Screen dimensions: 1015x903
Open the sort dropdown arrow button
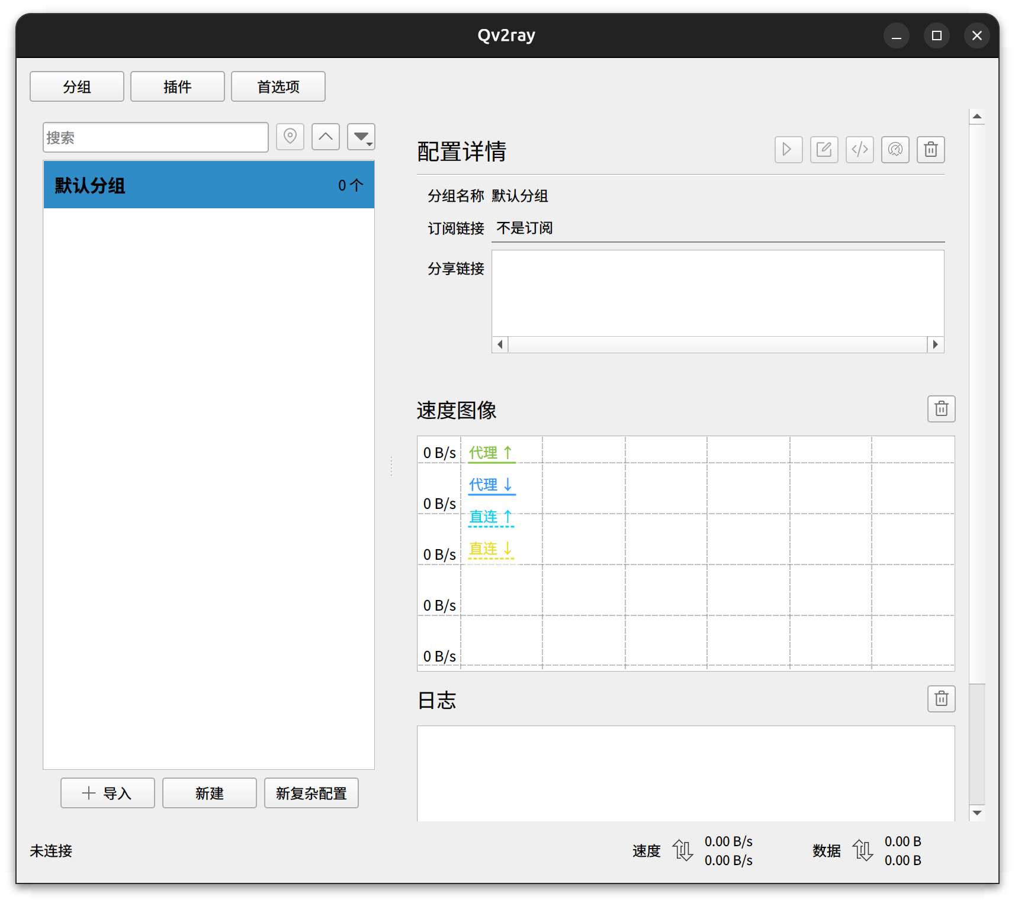point(361,137)
